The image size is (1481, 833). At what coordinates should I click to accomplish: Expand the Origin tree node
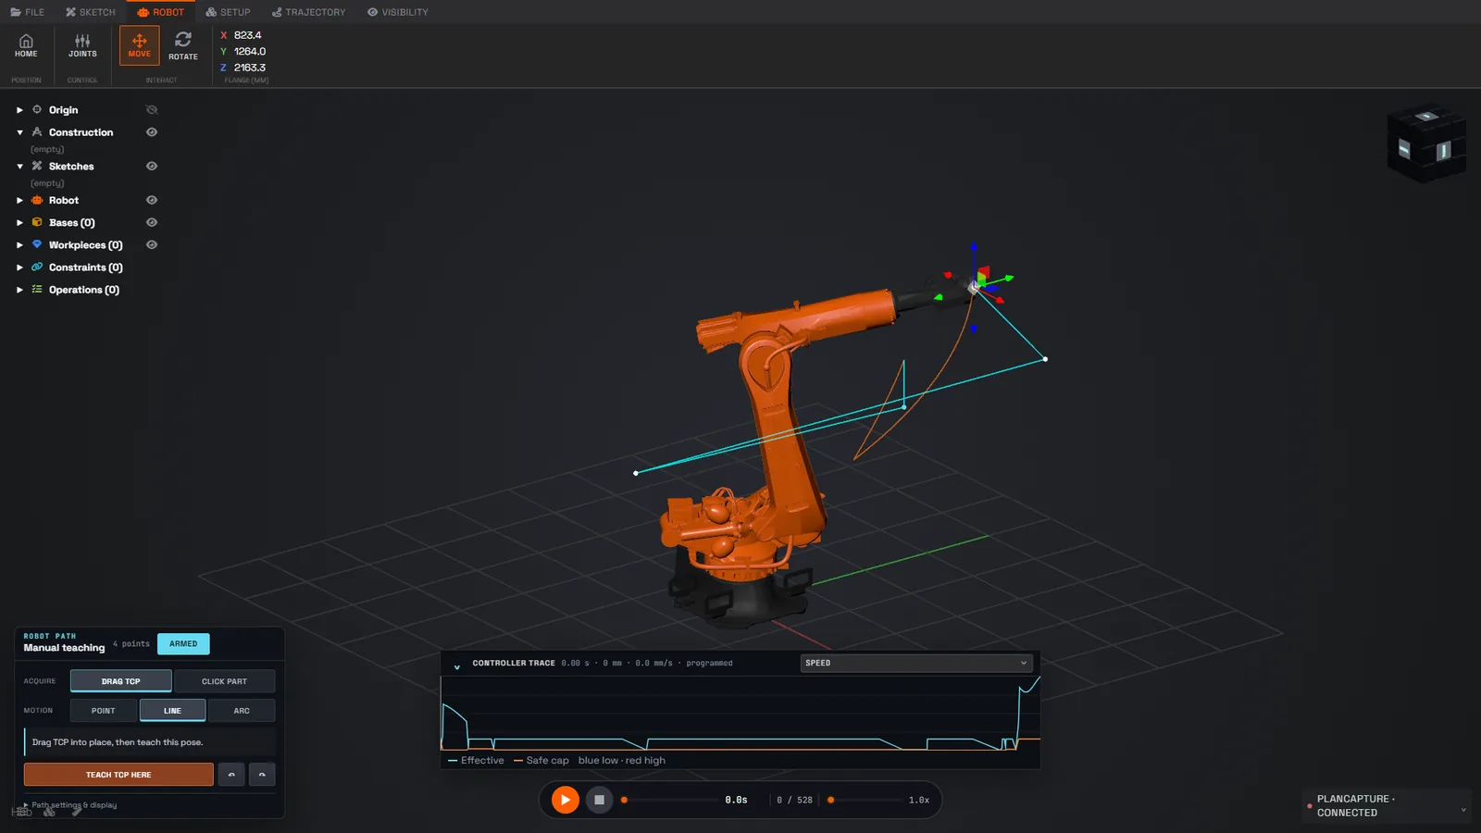click(x=19, y=109)
